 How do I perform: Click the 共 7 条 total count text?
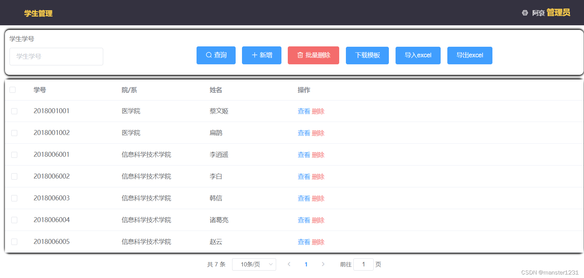[x=216, y=264]
